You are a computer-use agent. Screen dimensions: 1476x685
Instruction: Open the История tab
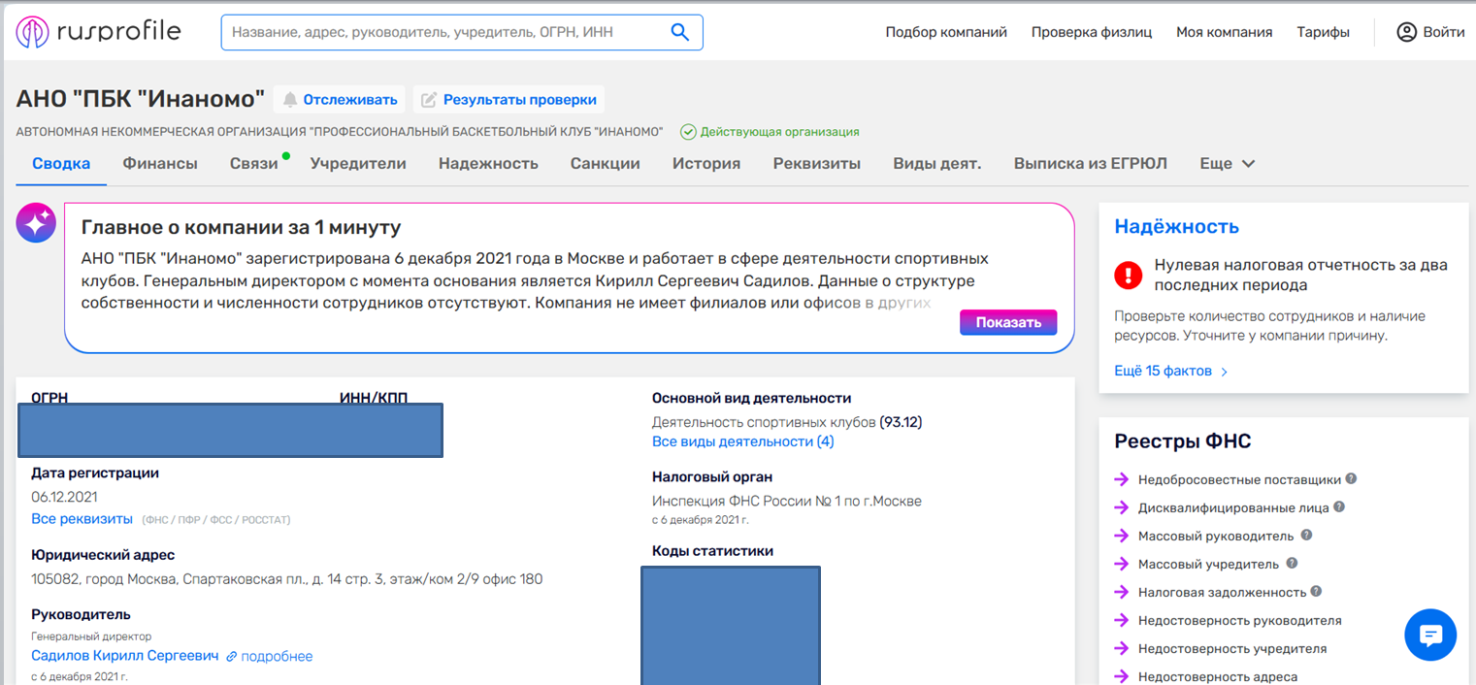[706, 164]
